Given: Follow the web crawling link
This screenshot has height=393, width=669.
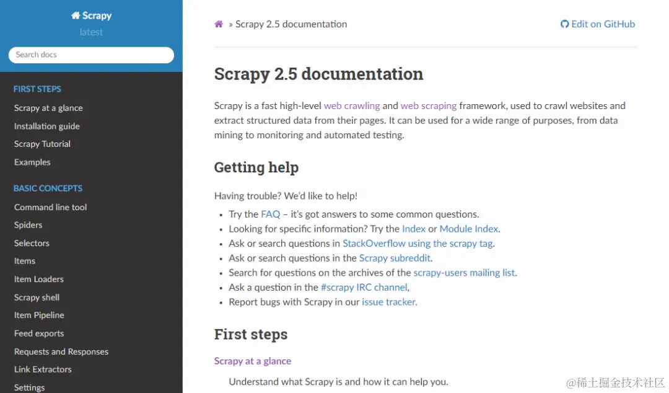Looking at the screenshot, I should (x=352, y=105).
